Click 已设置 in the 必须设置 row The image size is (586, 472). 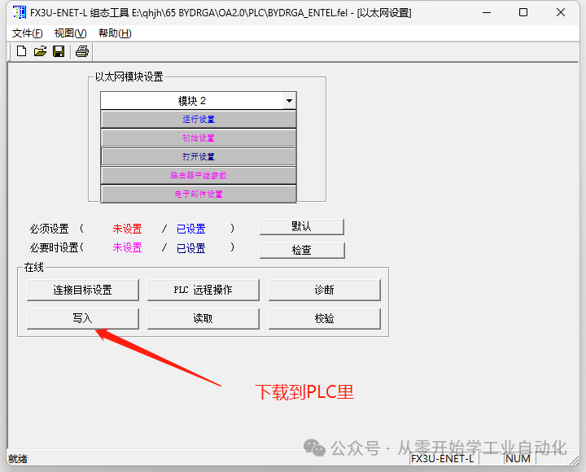(x=191, y=229)
